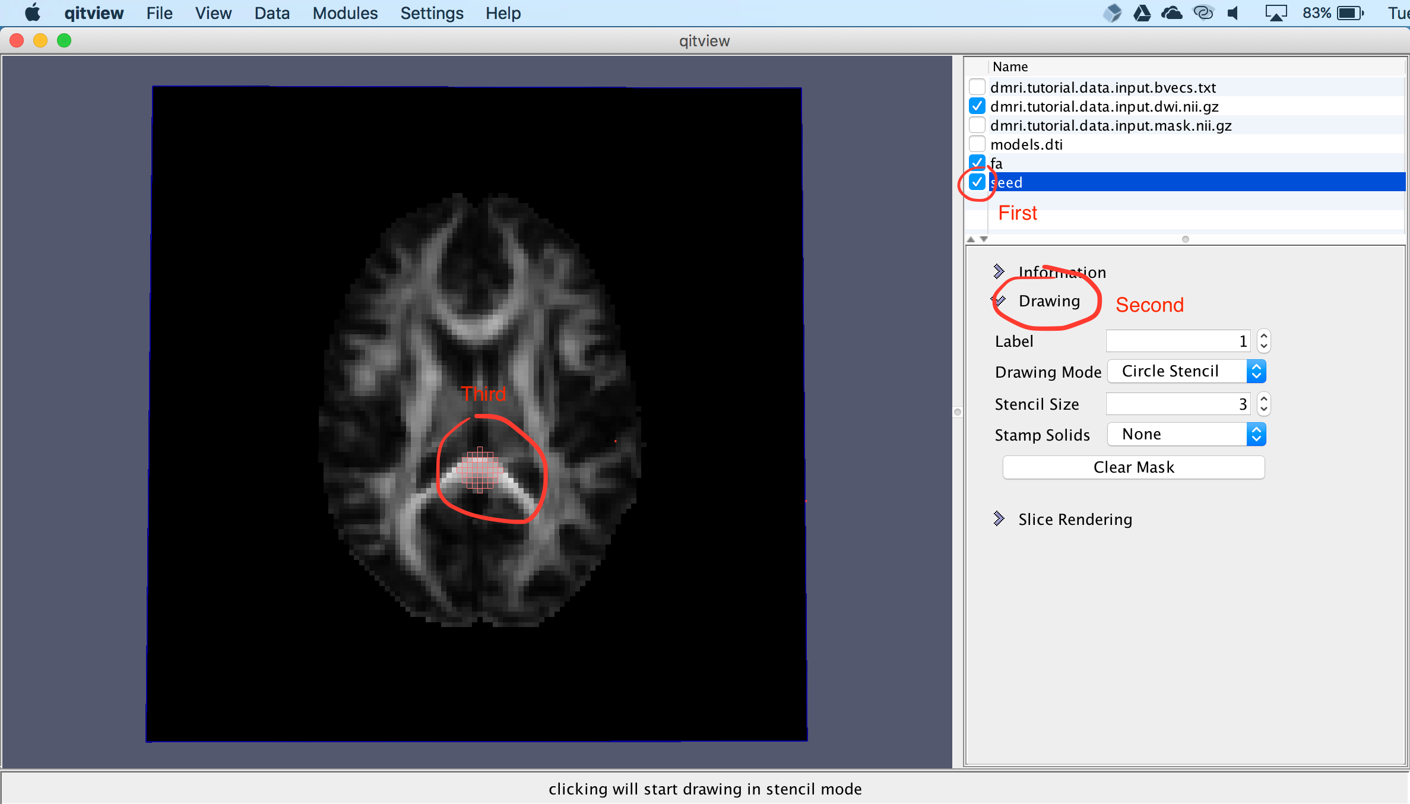Image resolution: width=1410 pixels, height=804 pixels.
Task: Expand the Information section
Action: tap(999, 272)
